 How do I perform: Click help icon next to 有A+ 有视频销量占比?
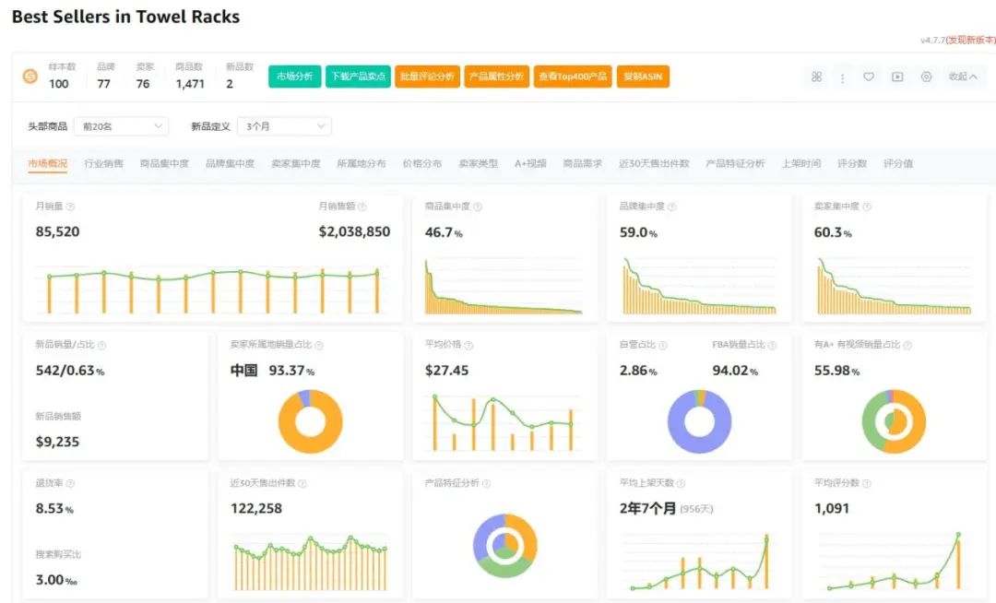[x=907, y=346]
